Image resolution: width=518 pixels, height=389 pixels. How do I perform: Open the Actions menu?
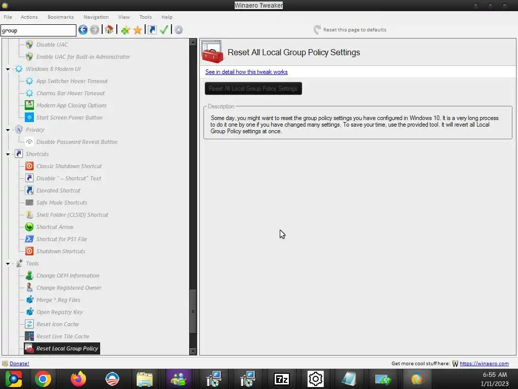coord(29,17)
